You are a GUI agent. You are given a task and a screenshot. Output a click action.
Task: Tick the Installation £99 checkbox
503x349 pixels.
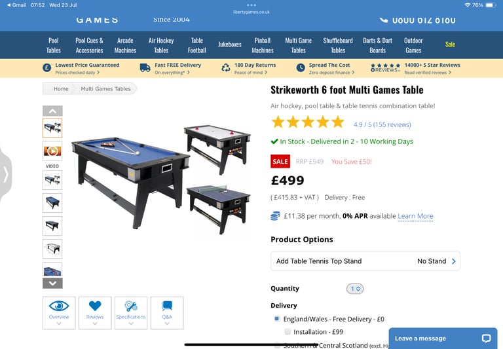(288, 332)
